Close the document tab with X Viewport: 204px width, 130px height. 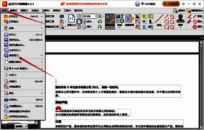coord(201,38)
